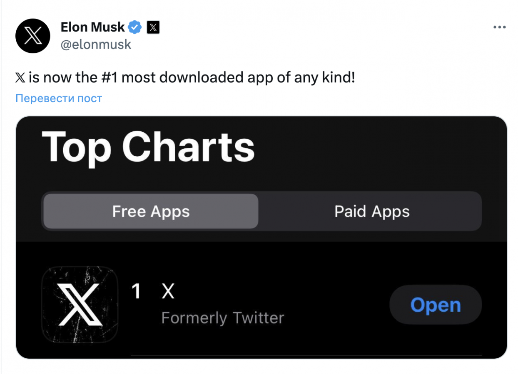
Task: Open the Elon Musk display name link
Action: point(92,27)
